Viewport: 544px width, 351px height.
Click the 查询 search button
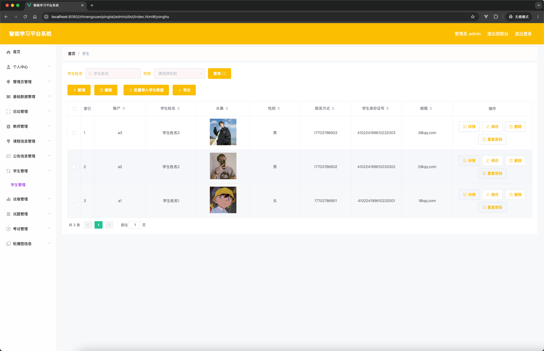[219, 74]
